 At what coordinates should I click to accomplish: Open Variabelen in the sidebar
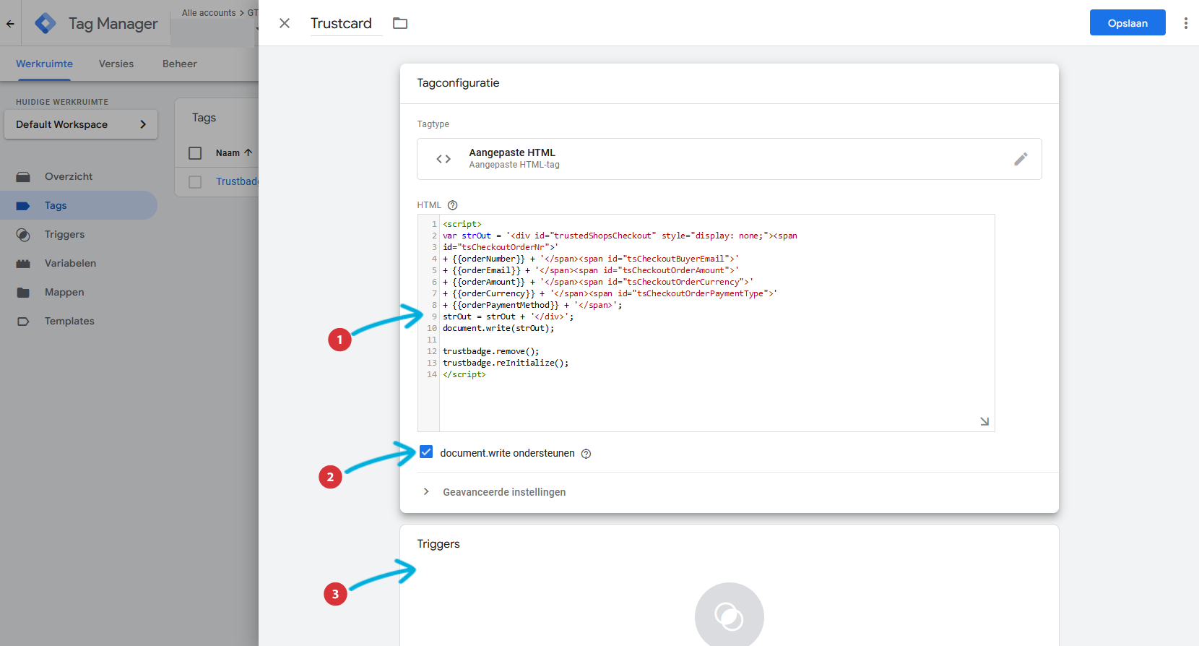tap(79, 263)
